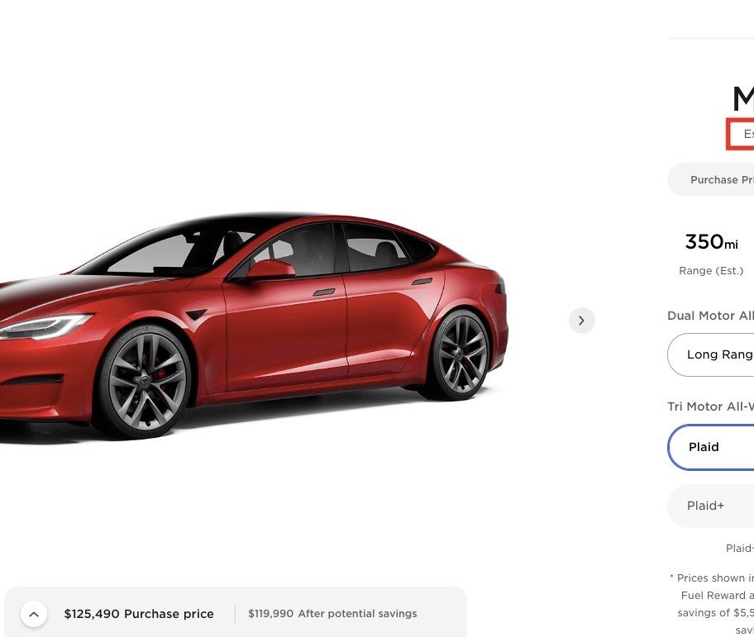Image resolution: width=754 pixels, height=637 pixels.
Task: Click the red-outlined estimated delivery text
Action: pos(741,134)
